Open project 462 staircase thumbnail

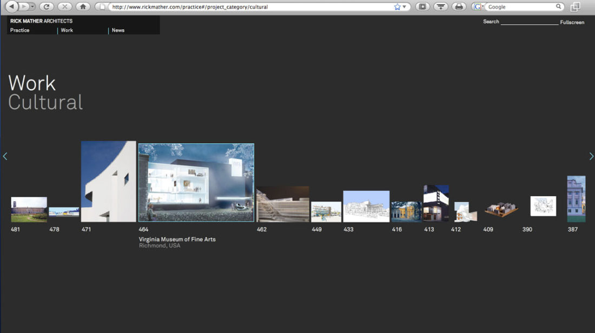[283, 204]
